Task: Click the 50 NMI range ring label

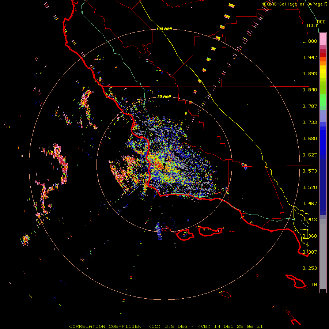Action: 164,97
